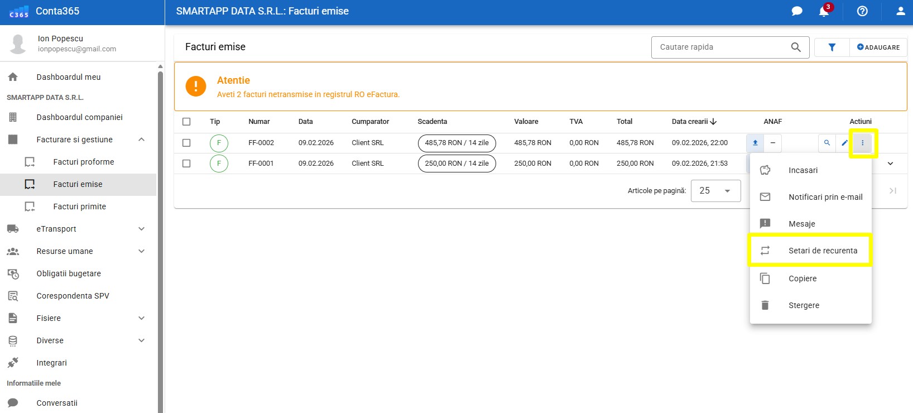Expand the eTransport sidebar section

[141, 229]
